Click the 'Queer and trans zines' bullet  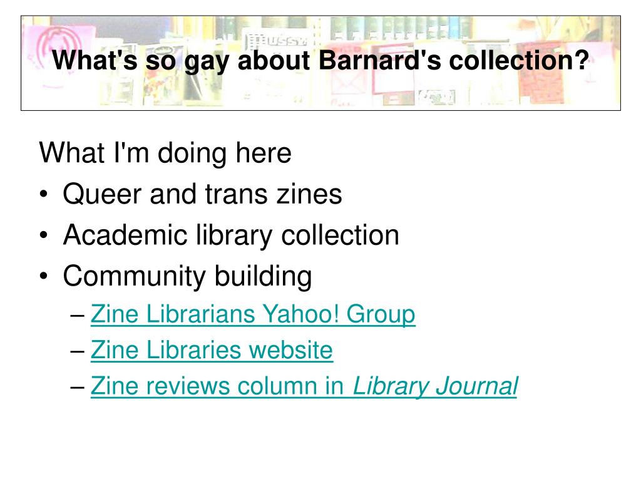(202, 194)
